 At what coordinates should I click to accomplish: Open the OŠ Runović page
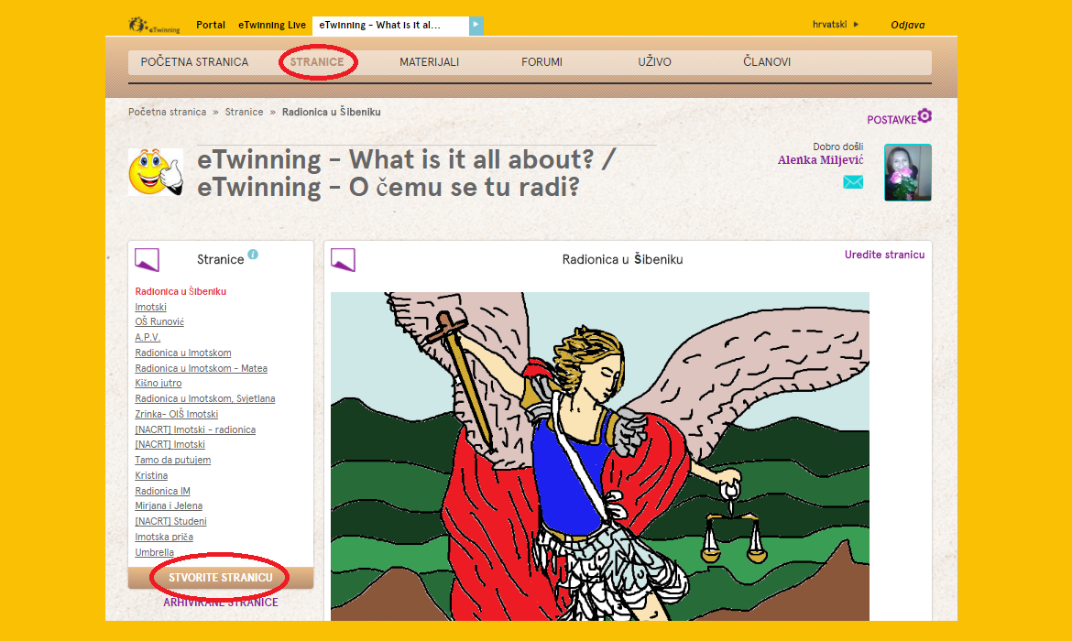click(159, 321)
